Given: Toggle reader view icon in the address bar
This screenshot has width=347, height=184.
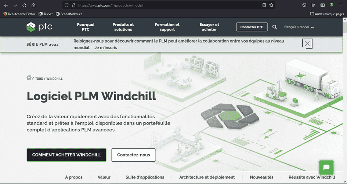Looking at the screenshot, I should [x=264, y=5].
